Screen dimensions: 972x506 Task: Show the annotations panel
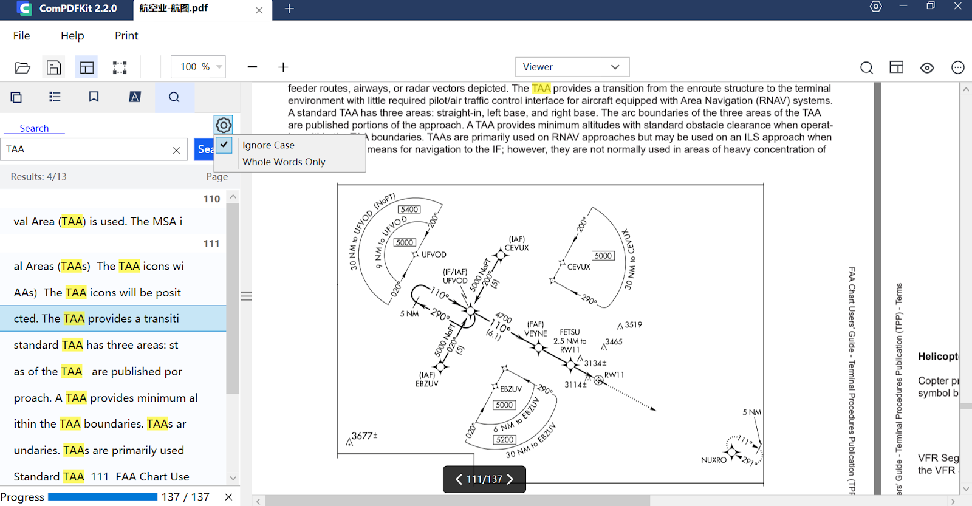tap(135, 97)
